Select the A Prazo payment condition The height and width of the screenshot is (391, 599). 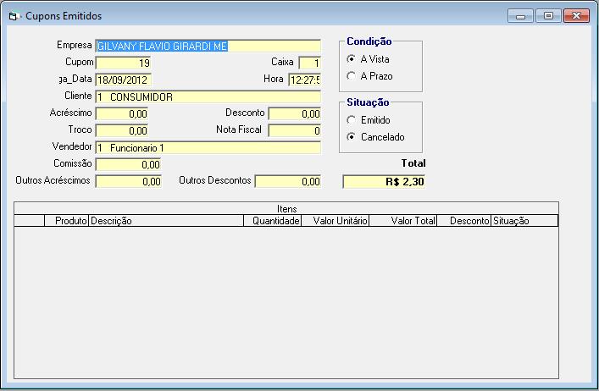pyautogui.click(x=352, y=76)
